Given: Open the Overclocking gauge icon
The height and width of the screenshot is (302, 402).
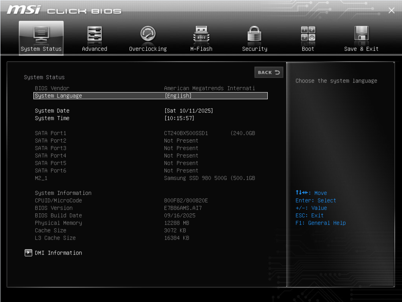Looking at the screenshot, I should coord(148,34).
